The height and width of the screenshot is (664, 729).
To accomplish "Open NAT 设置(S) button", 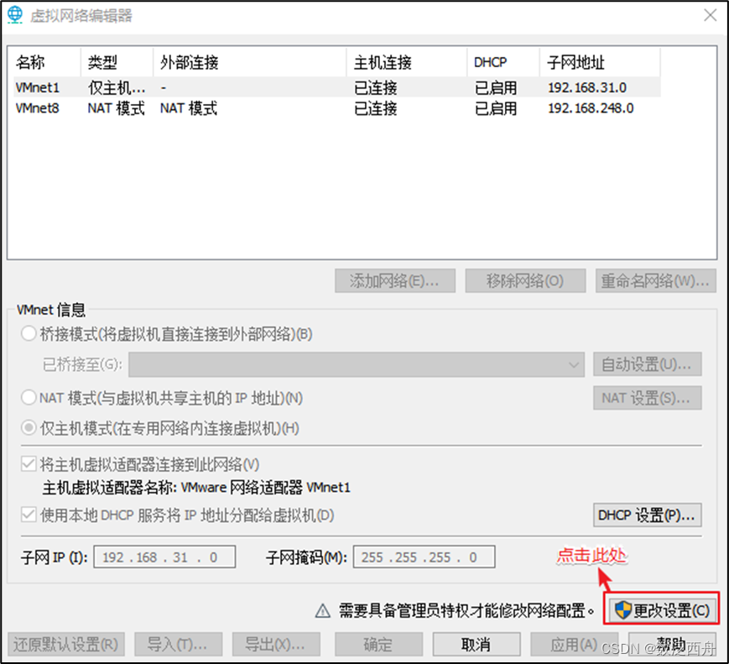I will click(x=647, y=398).
